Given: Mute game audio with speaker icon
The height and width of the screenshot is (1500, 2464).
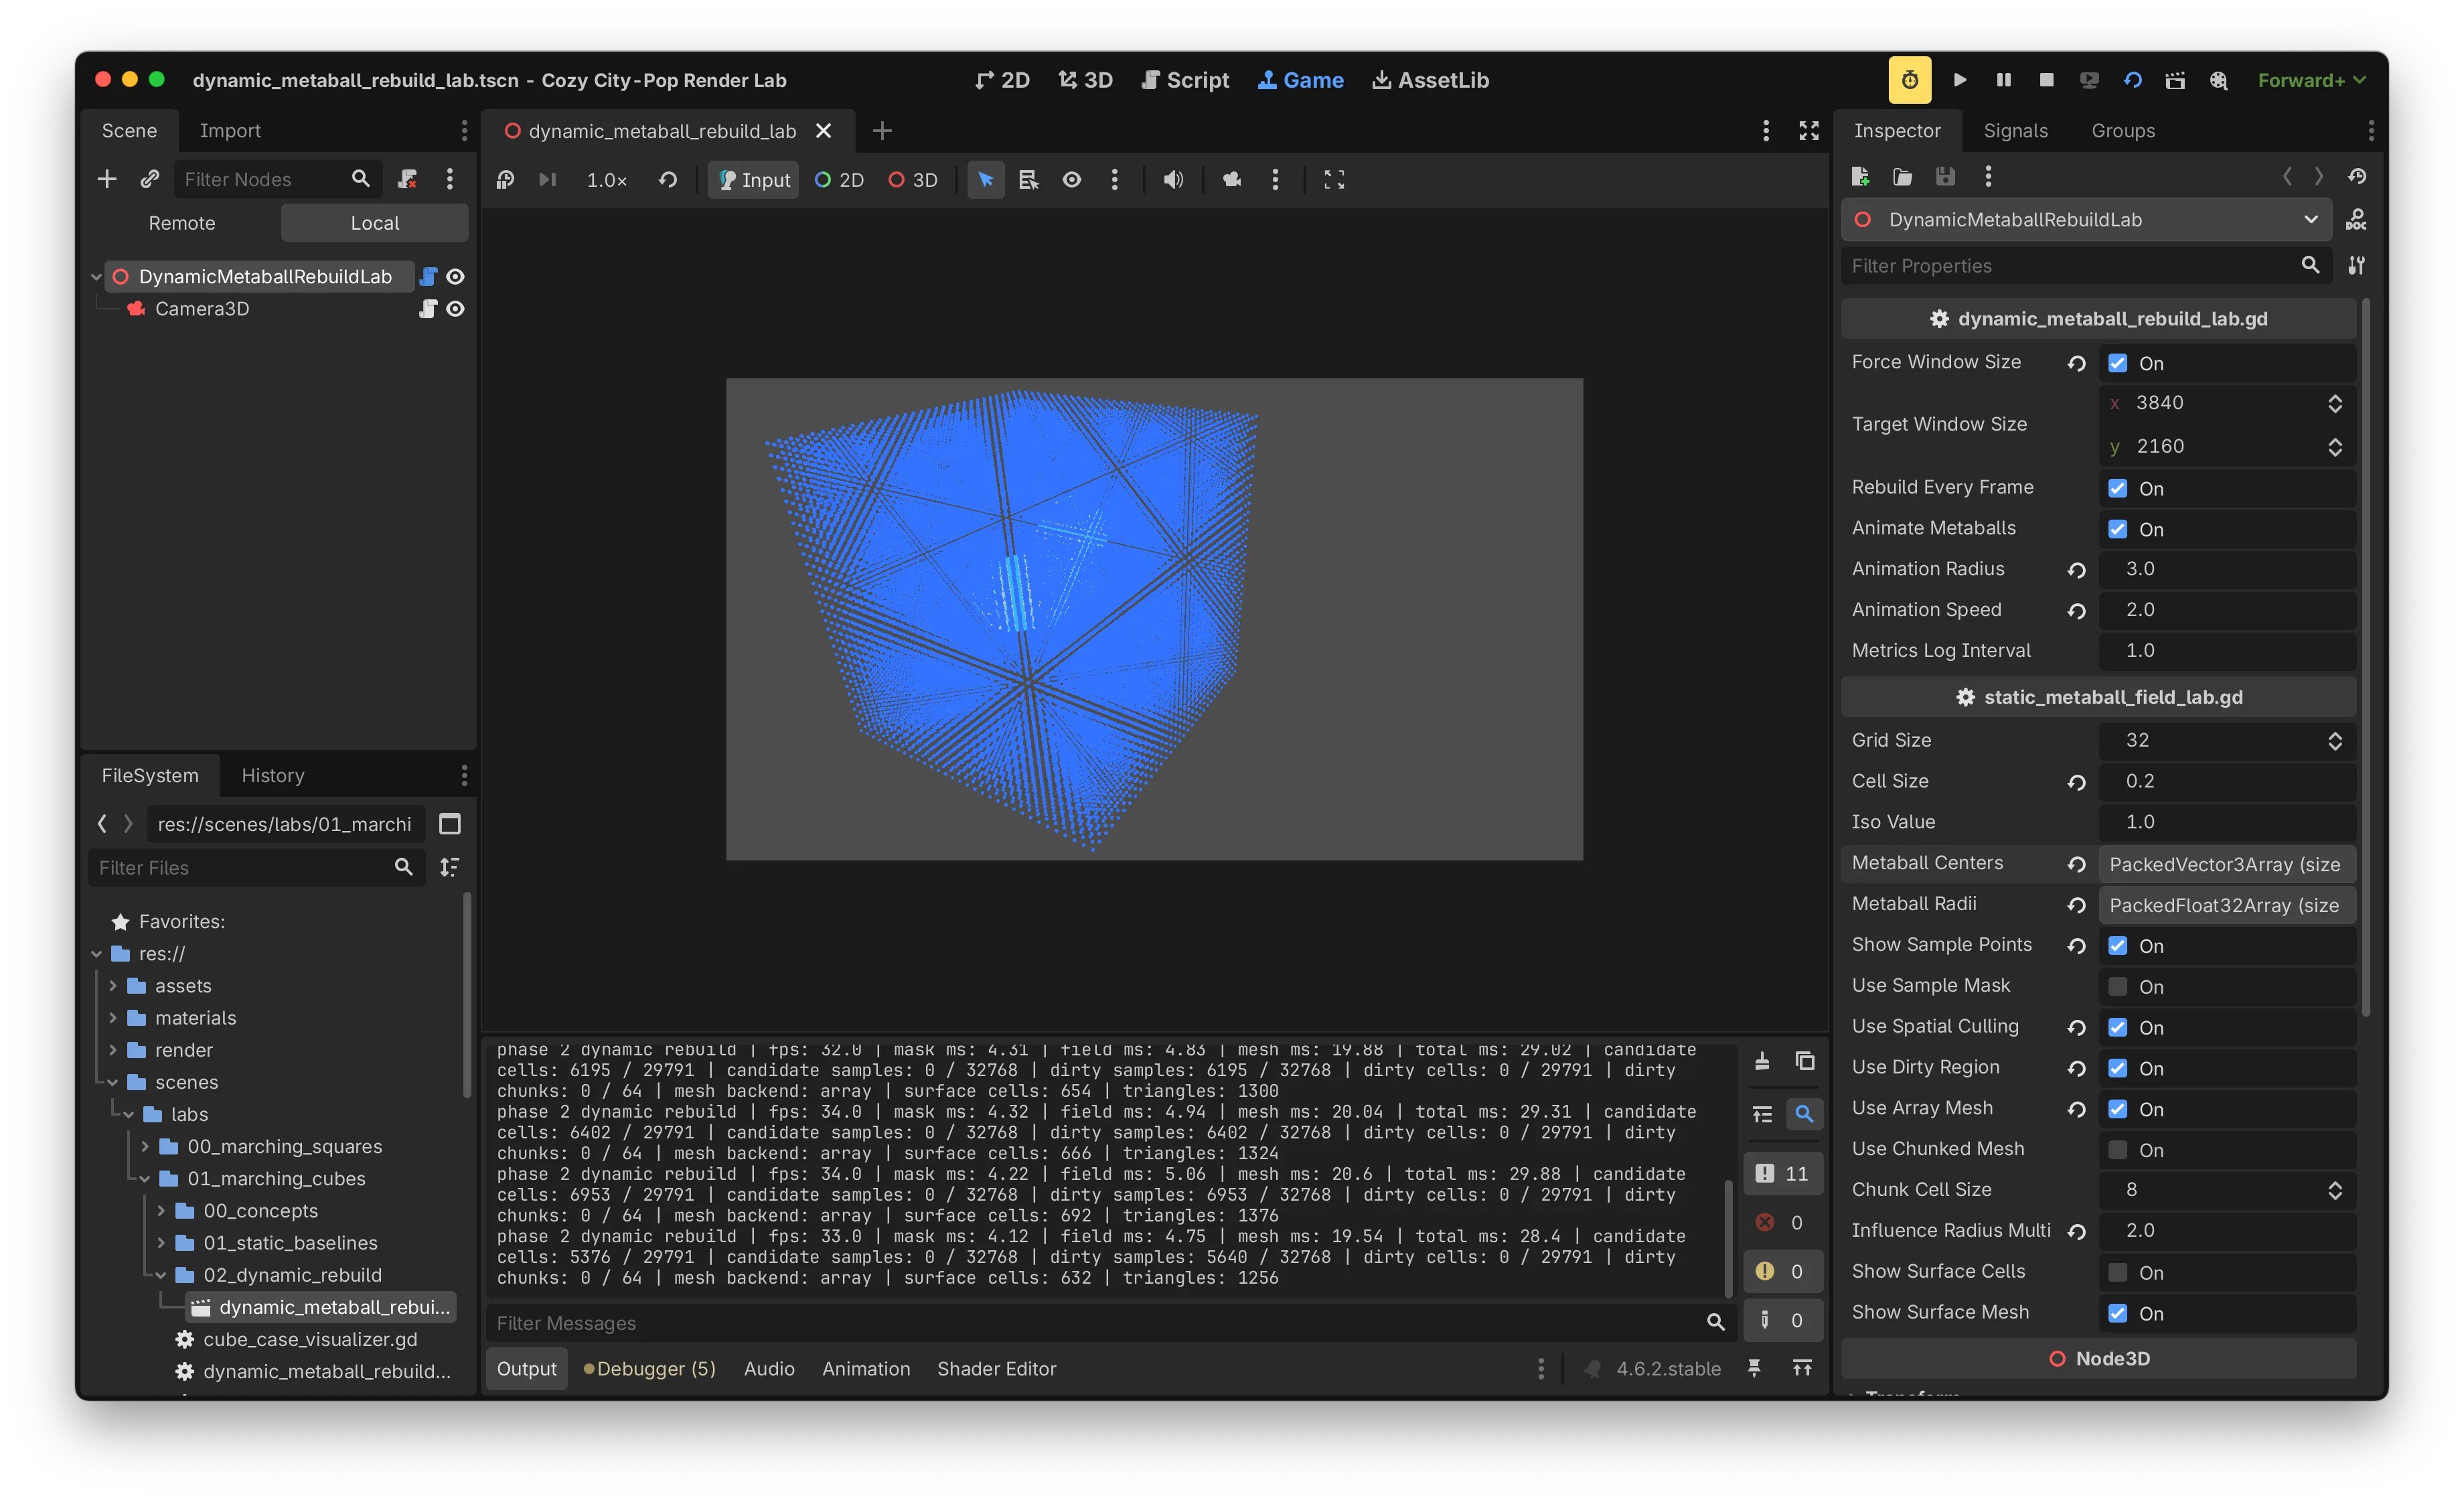Looking at the screenshot, I should [x=1173, y=180].
